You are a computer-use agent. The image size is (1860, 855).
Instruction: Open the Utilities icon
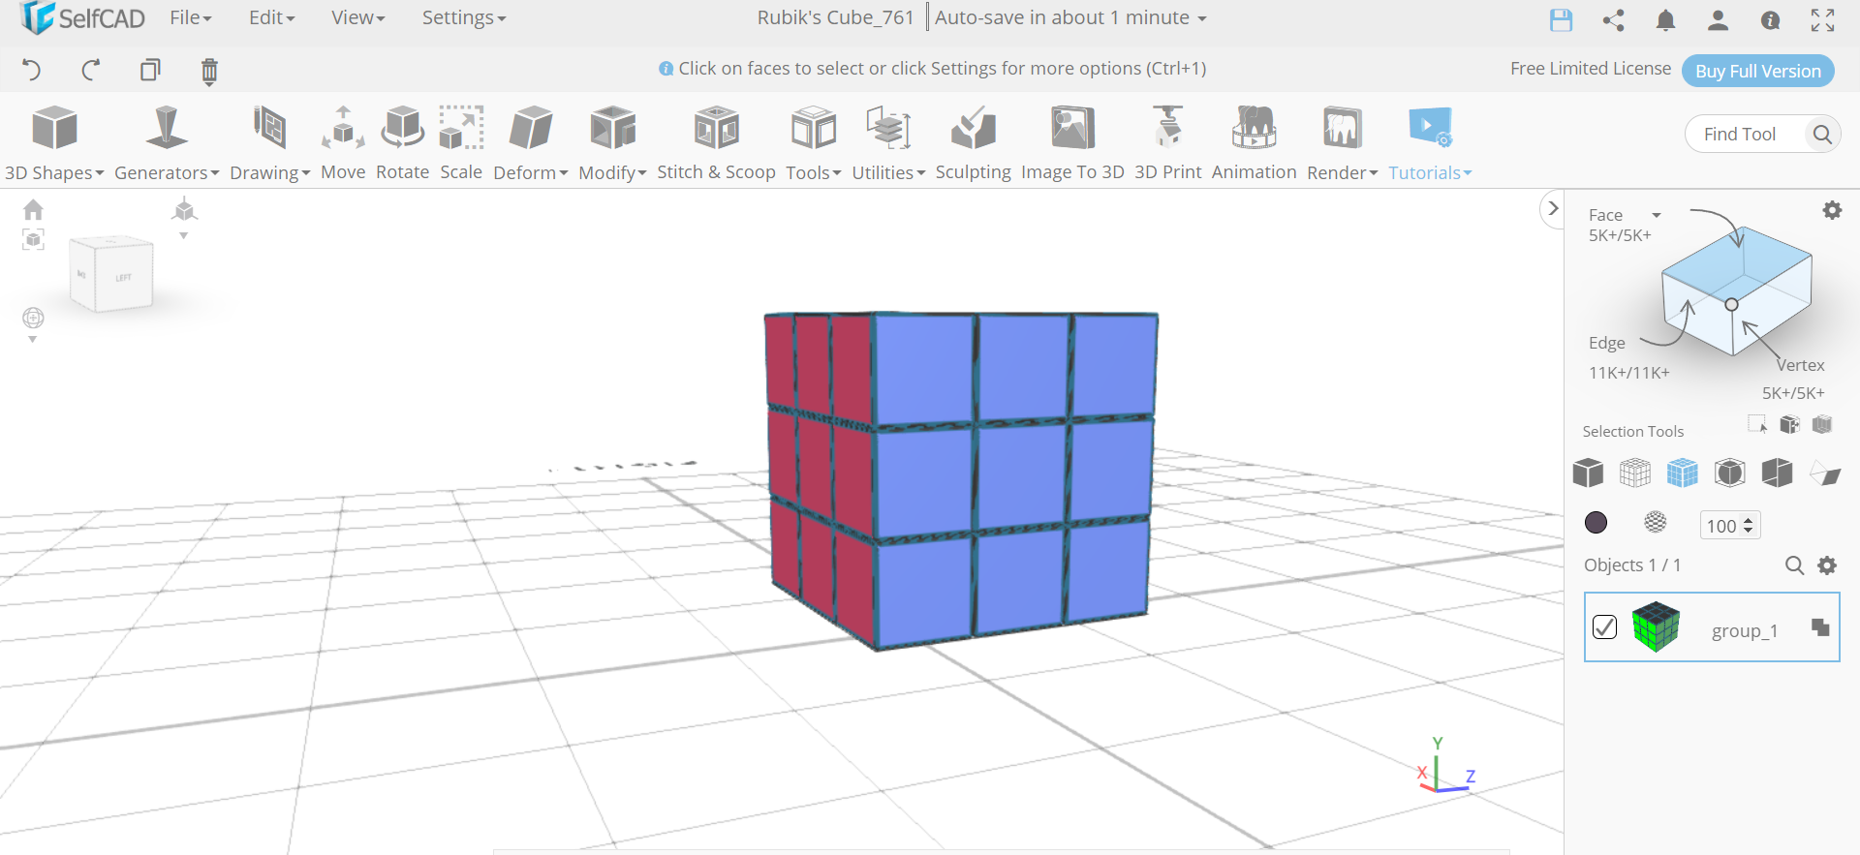click(x=888, y=128)
